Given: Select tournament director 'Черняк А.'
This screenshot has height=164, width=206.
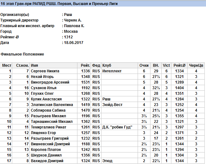Looking at the screenshot, I should point(73,20).
